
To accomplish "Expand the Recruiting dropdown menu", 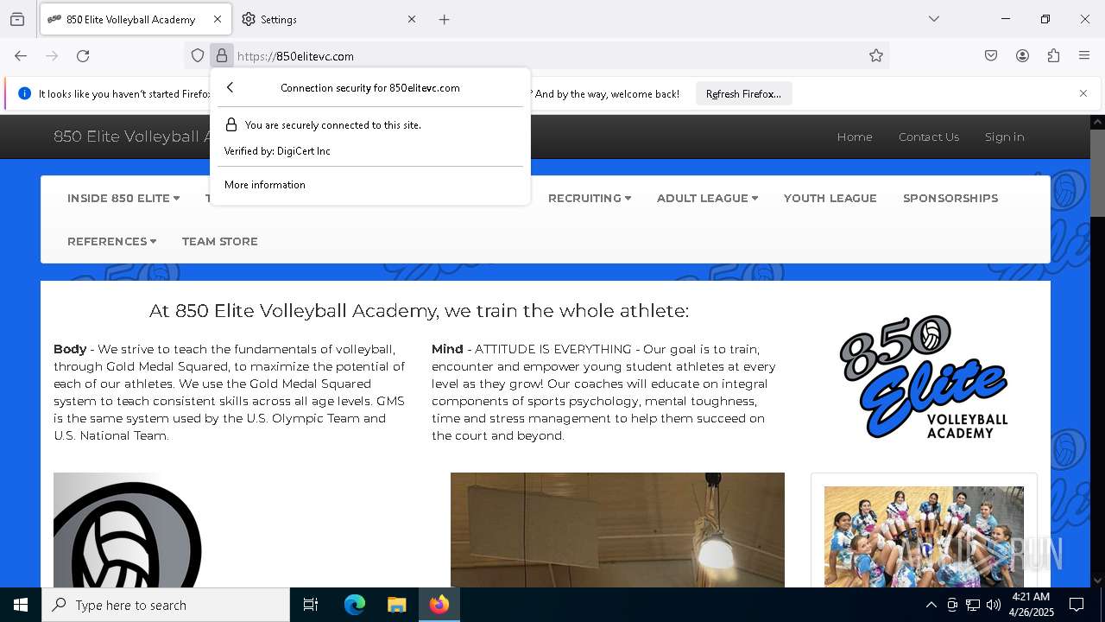I will pos(590,198).
